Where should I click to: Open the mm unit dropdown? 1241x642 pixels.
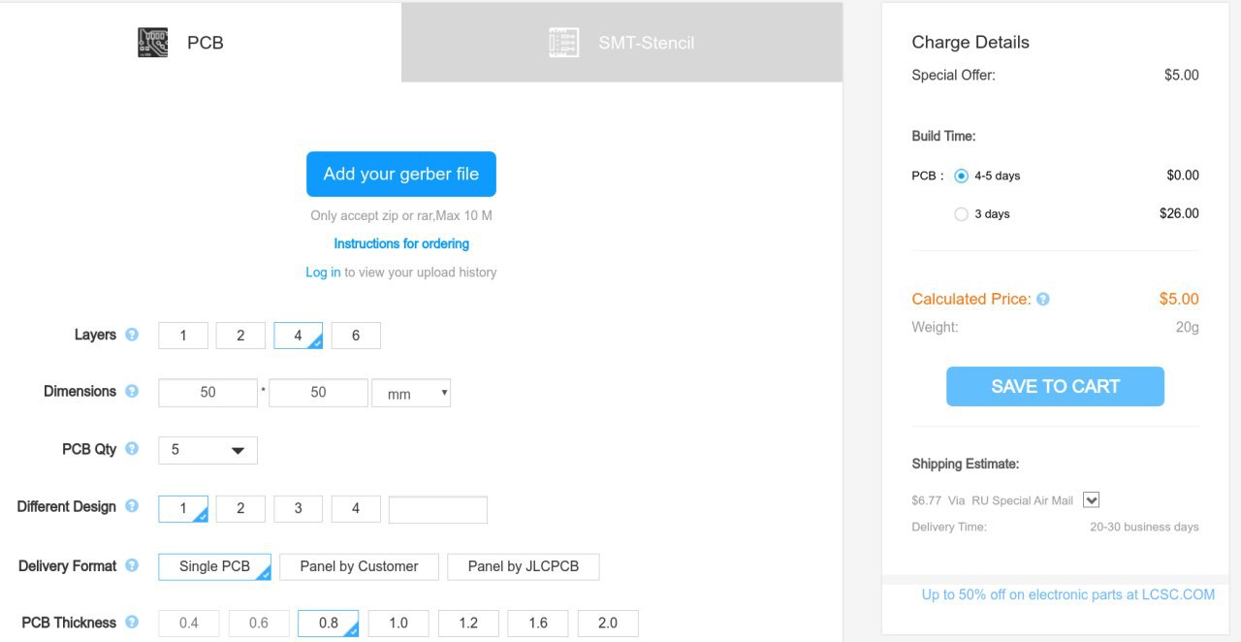411,393
